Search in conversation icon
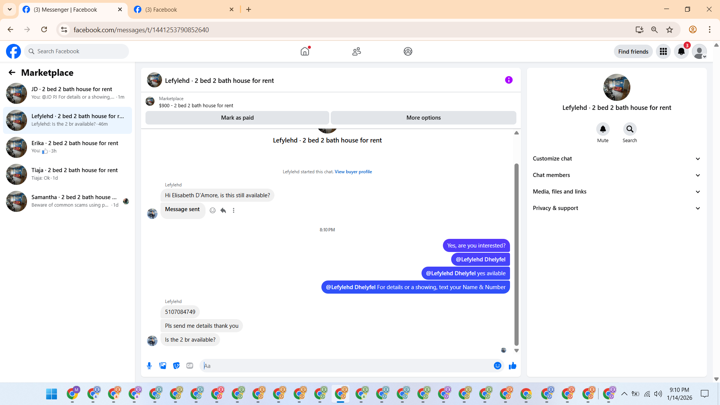Image resolution: width=720 pixels, height=405 pixels. coord(630,129)
